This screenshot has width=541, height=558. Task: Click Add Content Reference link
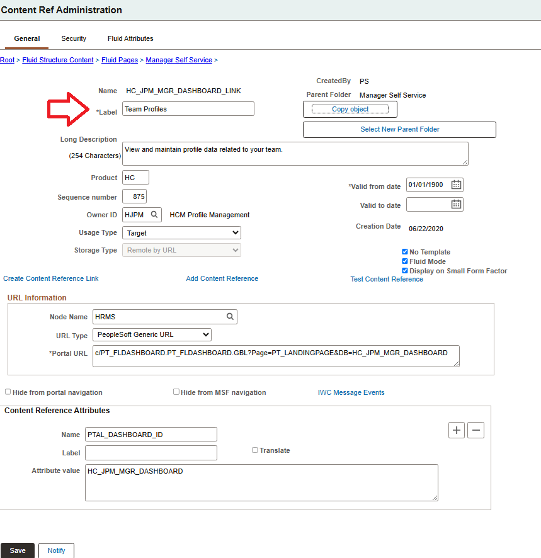pyautogui.click(x=222, y=278)
